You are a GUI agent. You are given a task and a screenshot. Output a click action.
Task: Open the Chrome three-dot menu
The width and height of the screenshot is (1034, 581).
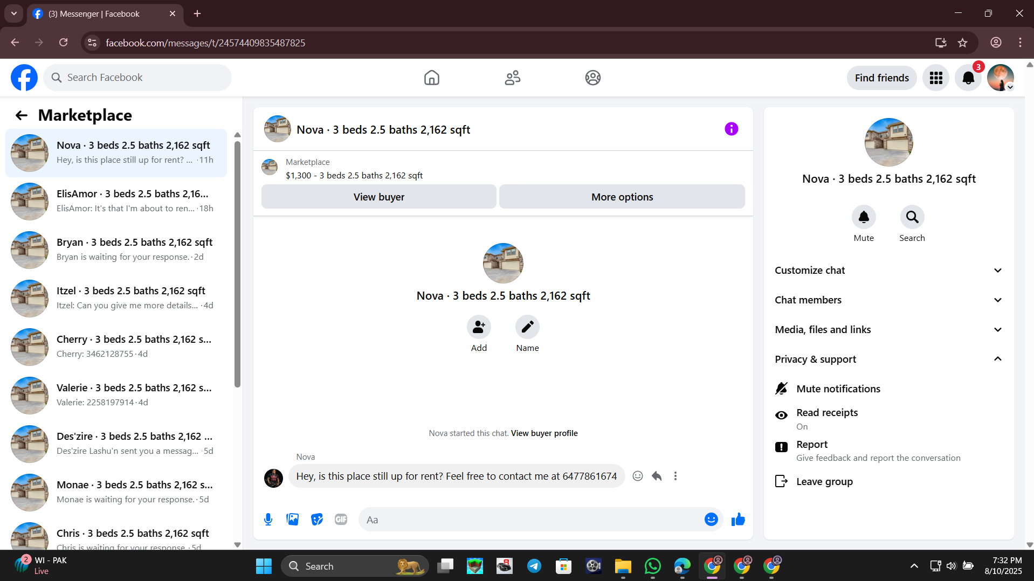click(x=1019, y=43)
